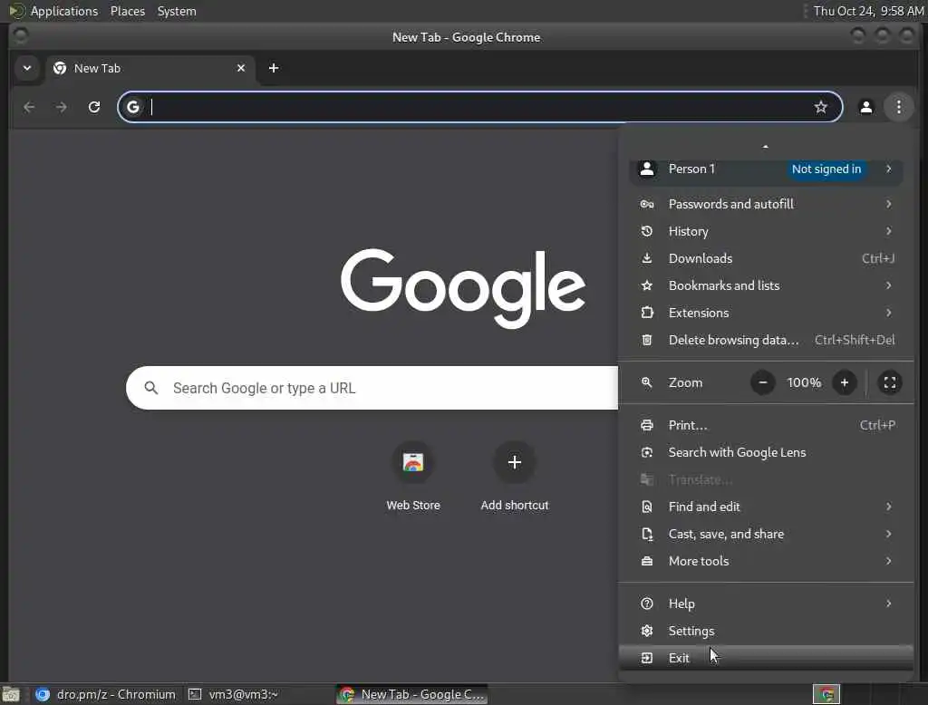Reload the page with the refresh icon

pyautogui.click(x=94, y=107)
